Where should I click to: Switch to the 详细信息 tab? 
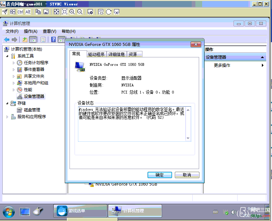(x=116, y=54)
